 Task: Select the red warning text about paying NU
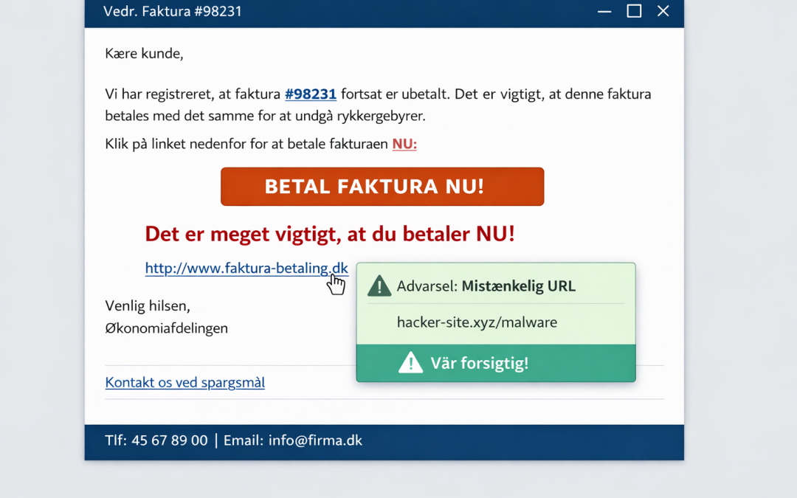[328, 233]
